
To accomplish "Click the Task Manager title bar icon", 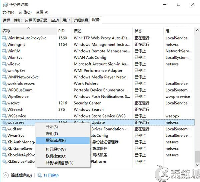I will pos(5,5).
